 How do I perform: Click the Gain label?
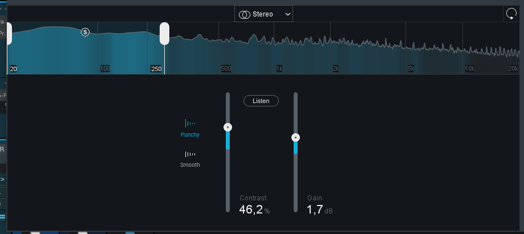315,198
